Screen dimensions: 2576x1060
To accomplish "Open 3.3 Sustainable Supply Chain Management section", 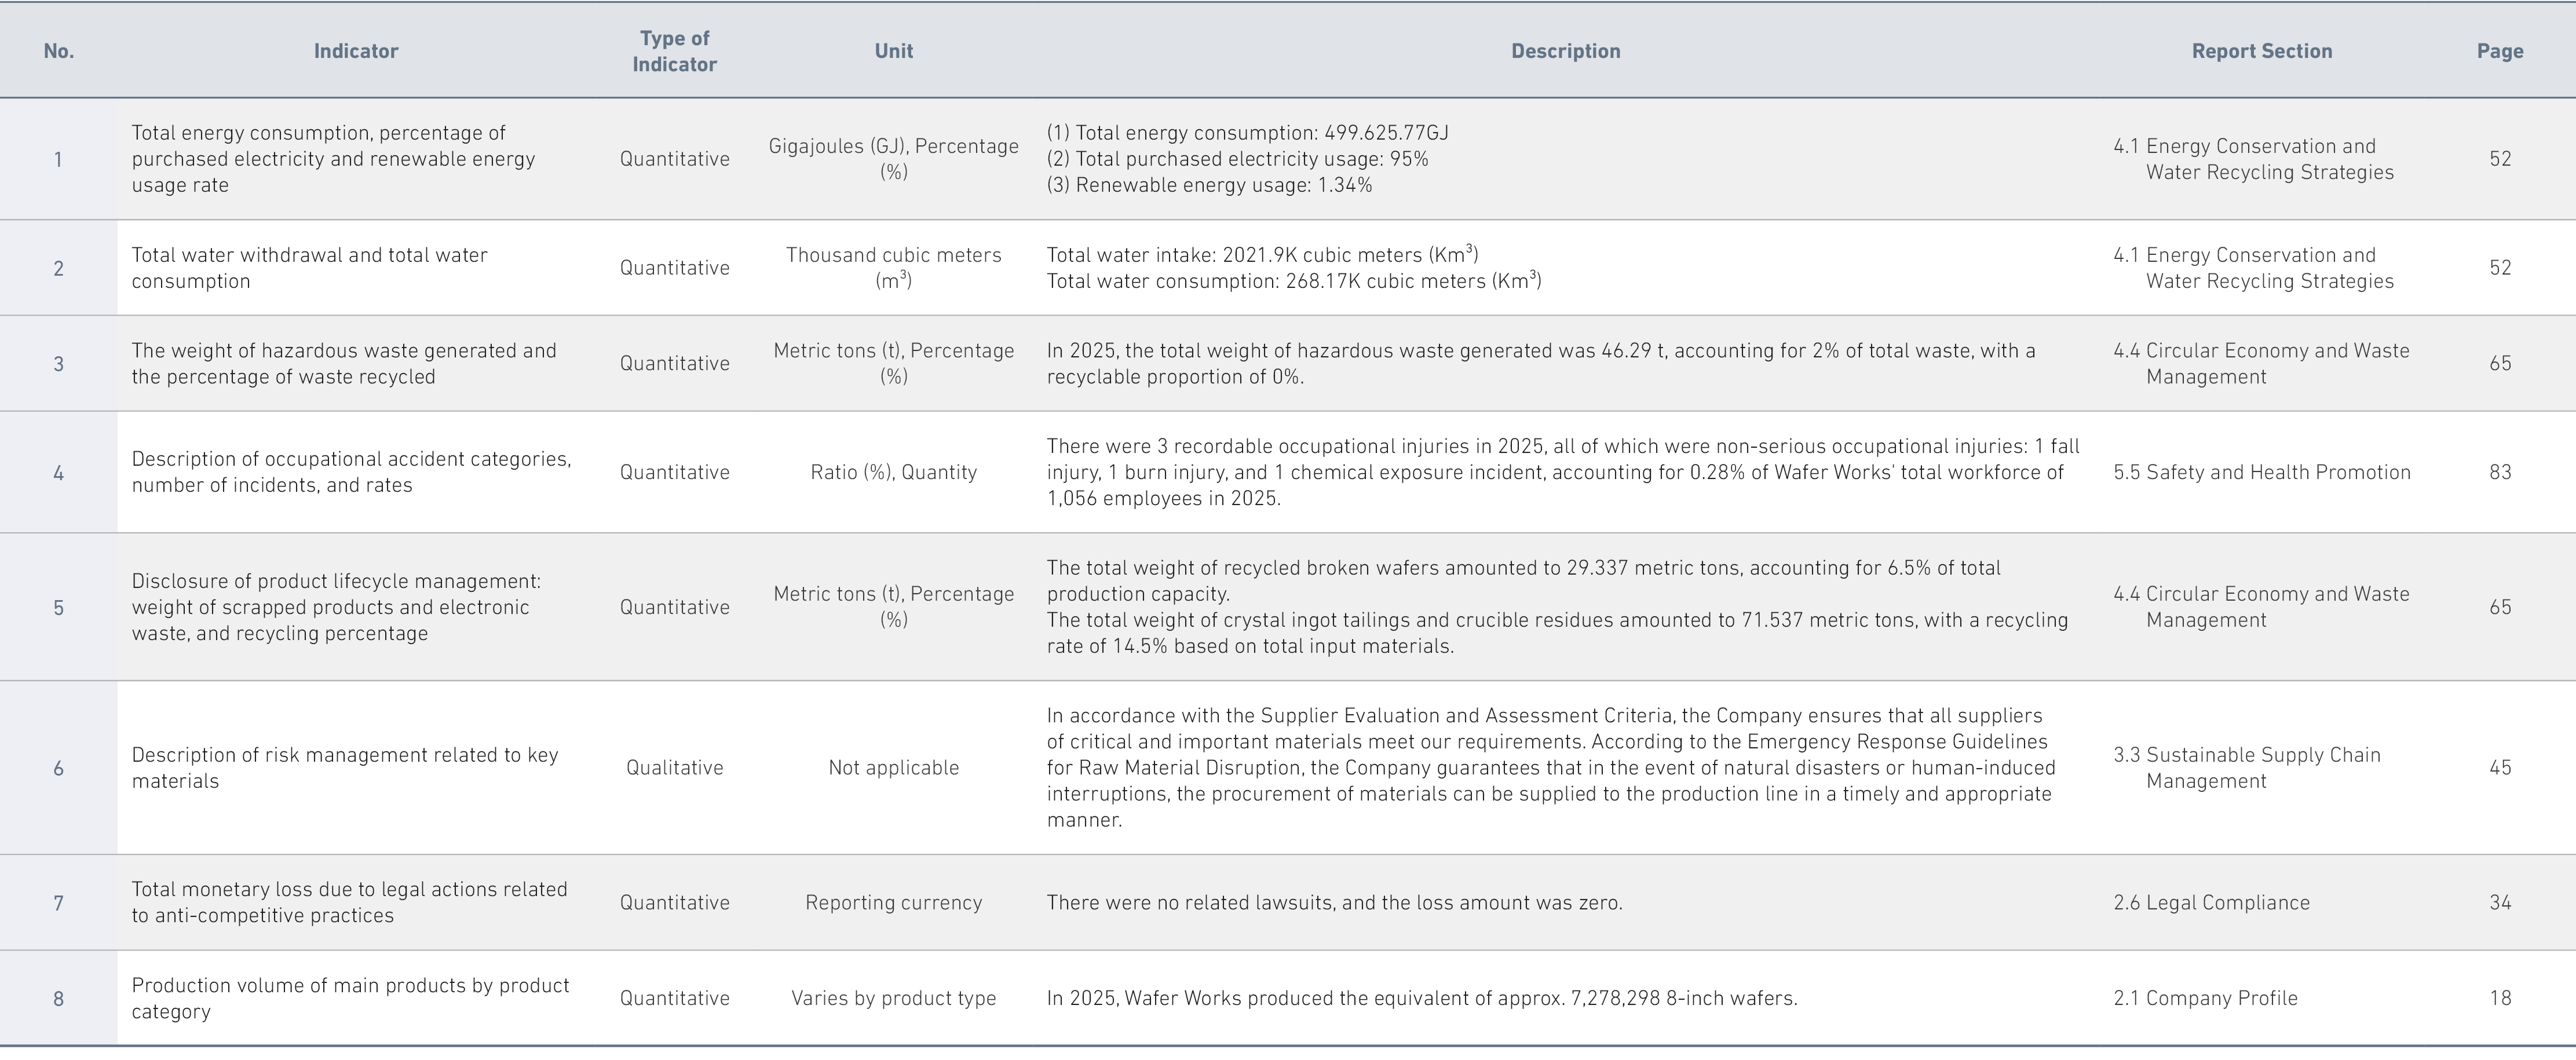I will tap(2246, 768).
